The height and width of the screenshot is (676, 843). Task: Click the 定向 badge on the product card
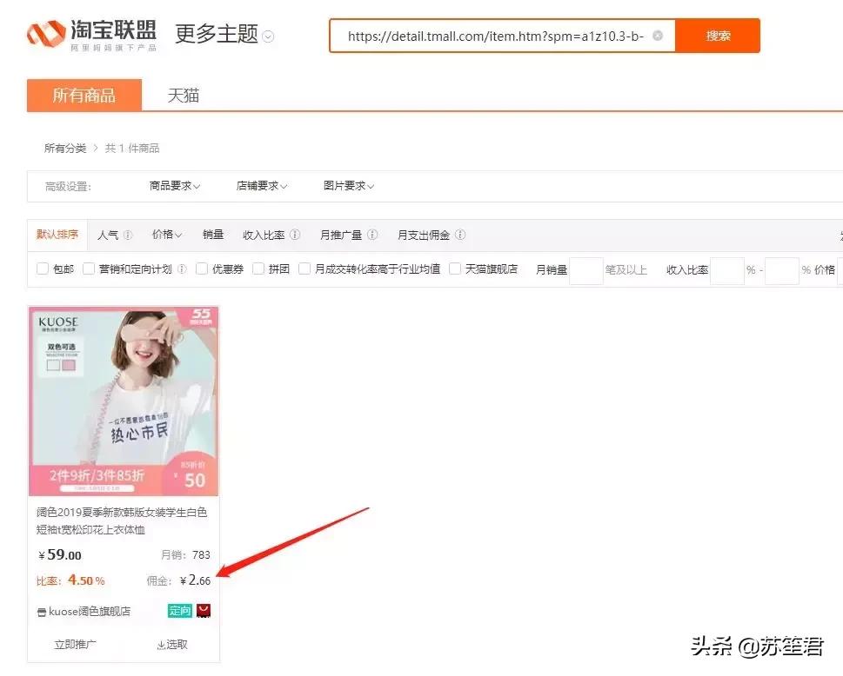pyautogui.click(x=179, y=610)
